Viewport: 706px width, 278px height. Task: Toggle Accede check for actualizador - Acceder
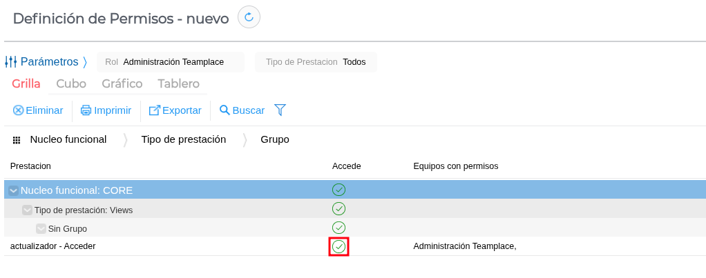coord(338,246)
